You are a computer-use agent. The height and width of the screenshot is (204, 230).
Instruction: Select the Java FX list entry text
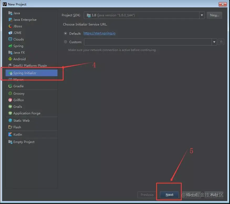click(x=19, y=52)
